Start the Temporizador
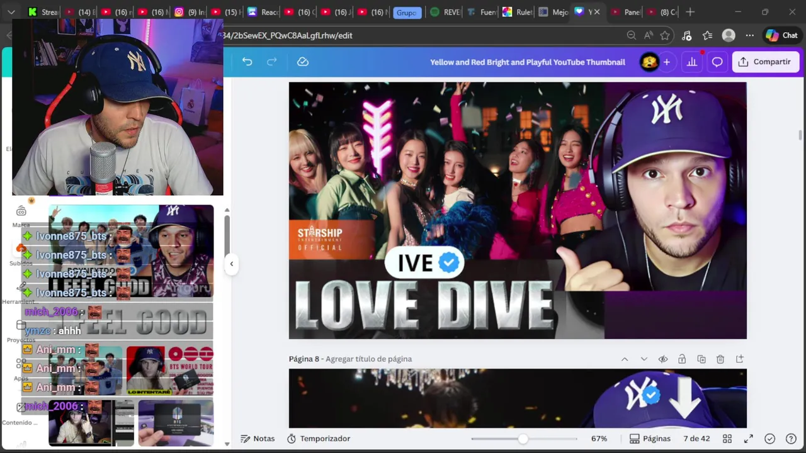 (319, 439)
